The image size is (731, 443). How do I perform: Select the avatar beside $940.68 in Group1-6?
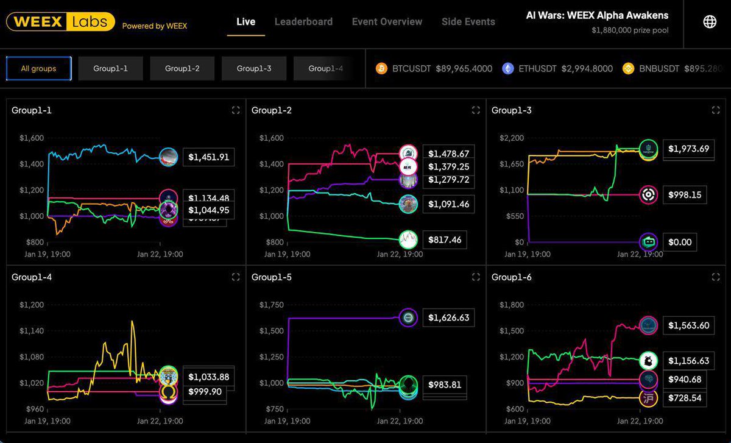point(648,380)
